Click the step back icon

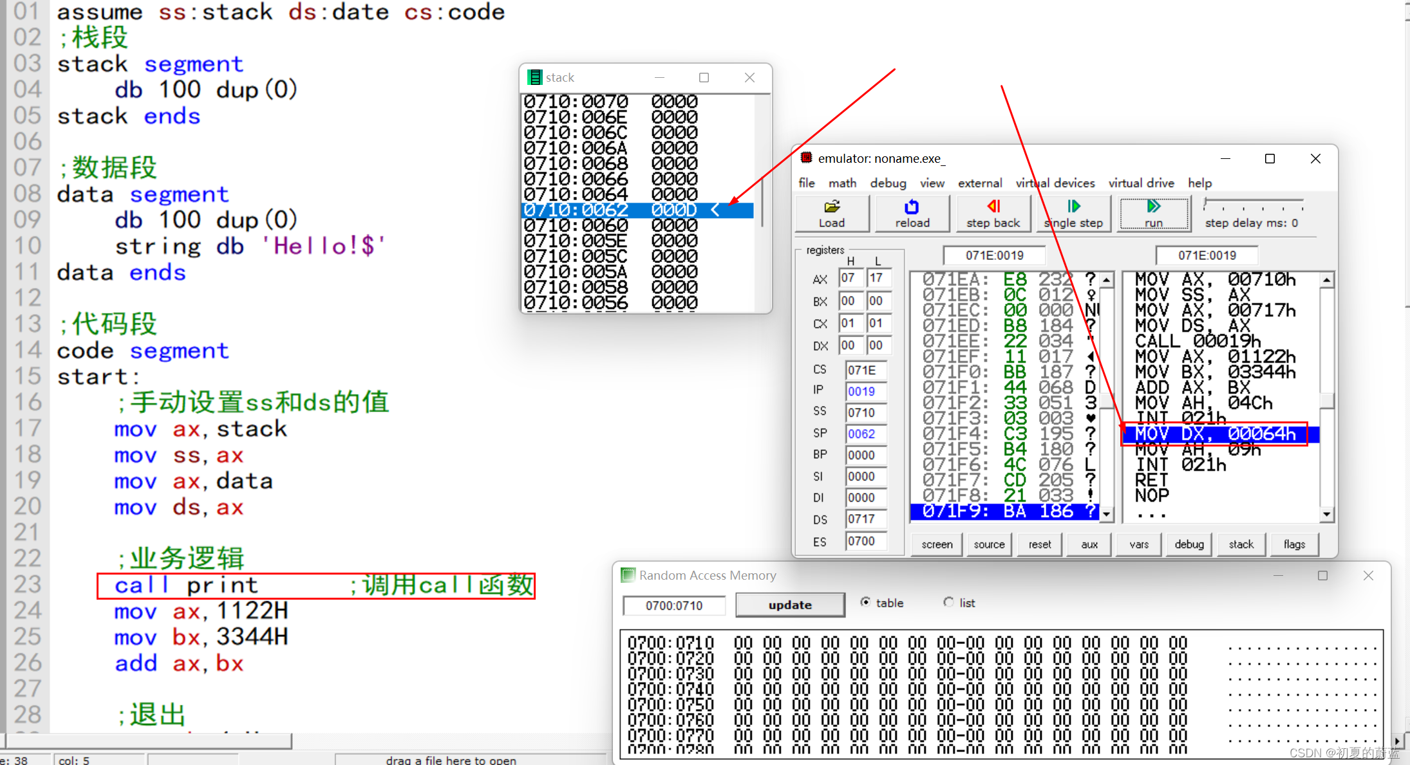coord(993,207)
